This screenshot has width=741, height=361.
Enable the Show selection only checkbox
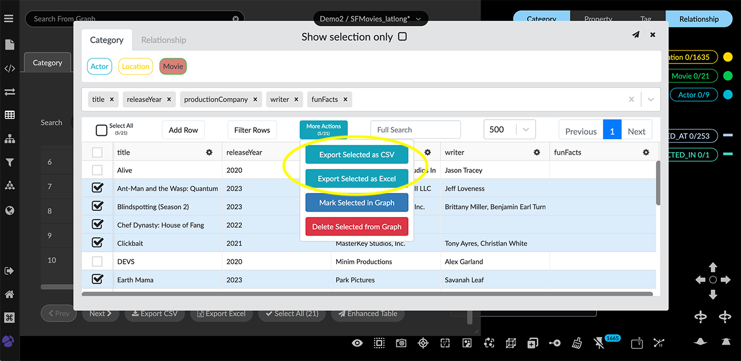tap(402, 36)
